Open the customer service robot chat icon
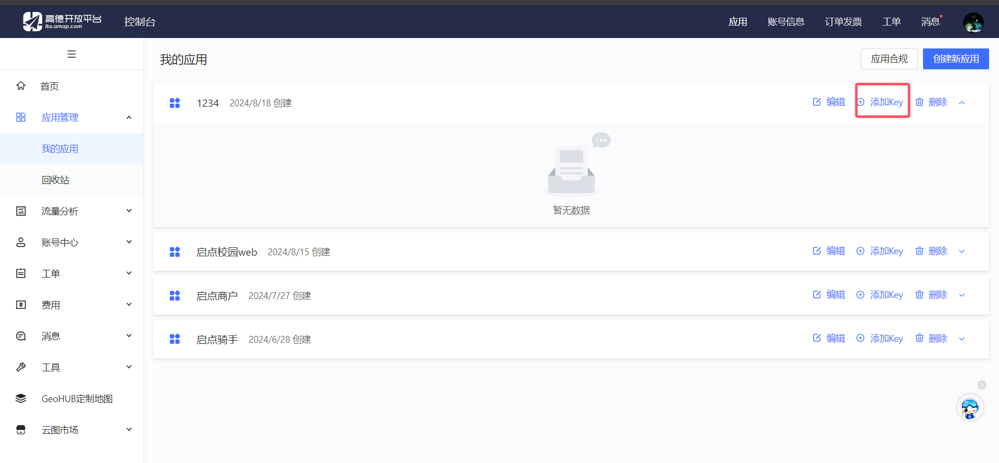This screenshot has width=999, height=463. point(969,408)
